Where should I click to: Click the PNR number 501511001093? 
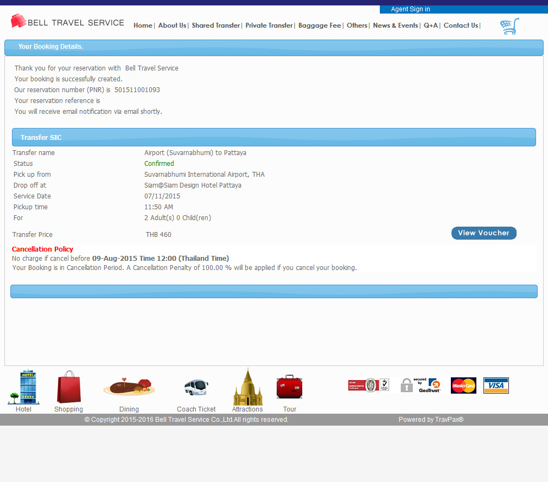[x=137, y=90]
